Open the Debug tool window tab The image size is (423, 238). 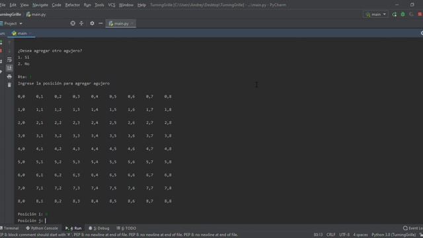click(99, 228)
